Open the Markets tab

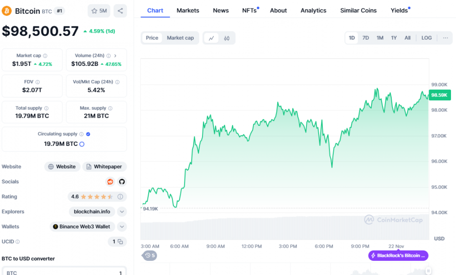188,10
